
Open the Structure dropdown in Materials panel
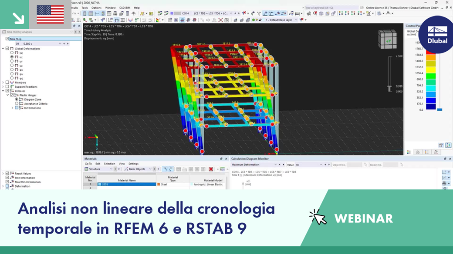click(111, 169)
